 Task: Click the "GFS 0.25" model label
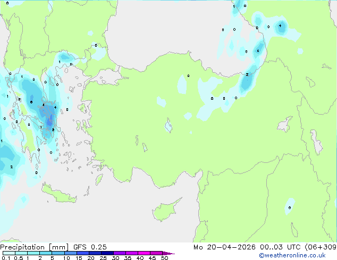coord(90,247)
